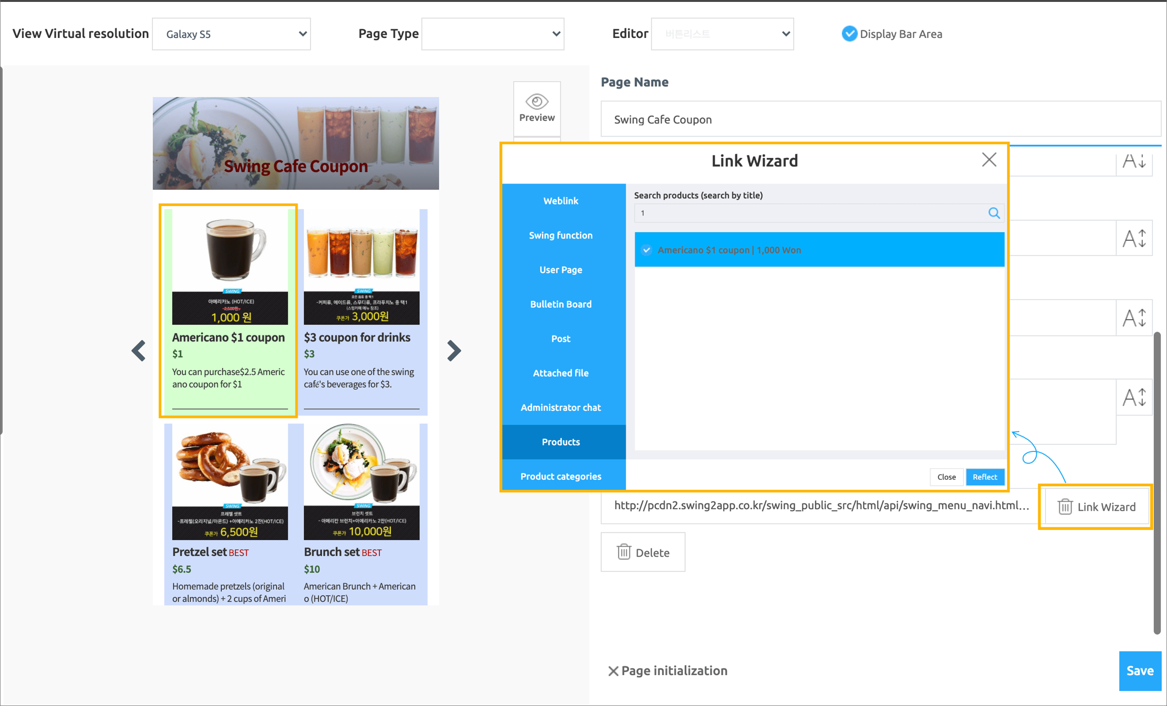Open the Editor dropdown
The width and height of the screenshot is (1167, 706).
pyautogui.click(x=722, y=34)
